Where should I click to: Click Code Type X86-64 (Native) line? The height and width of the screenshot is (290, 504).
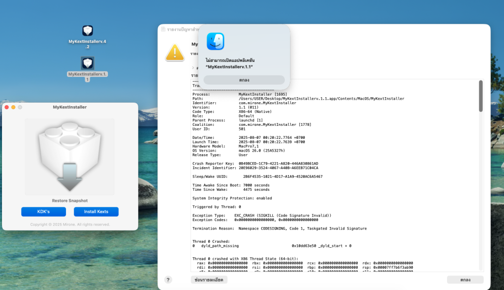(232, 112)
